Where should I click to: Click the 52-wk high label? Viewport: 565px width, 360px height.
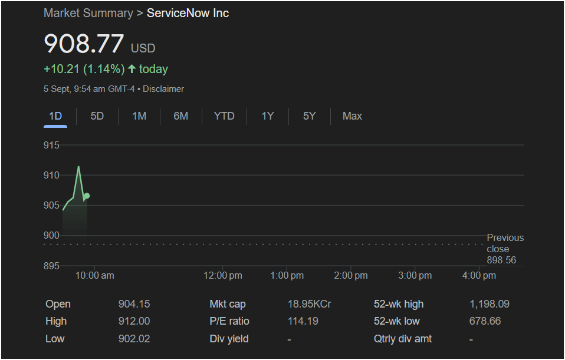pos(399,304)
